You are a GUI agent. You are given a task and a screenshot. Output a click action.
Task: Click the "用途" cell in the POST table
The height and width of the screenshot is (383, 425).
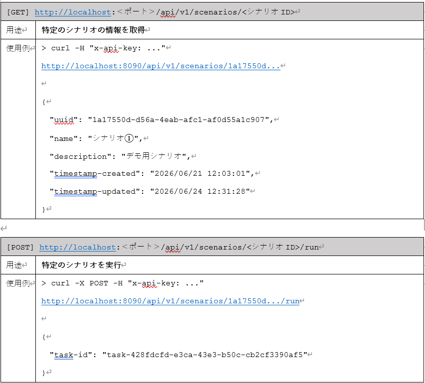[18, 265]
